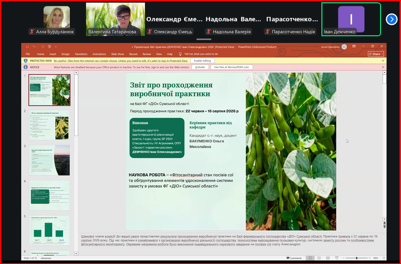The width and height of the screenshot is (401, 264).
Task: Click the Enable Editing button
Action: (202, 61)
